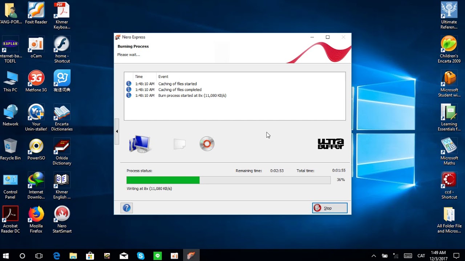This screenshot has height=261, width=465.
Task: Open the Action Center notifications
Action: click(456, 256)
